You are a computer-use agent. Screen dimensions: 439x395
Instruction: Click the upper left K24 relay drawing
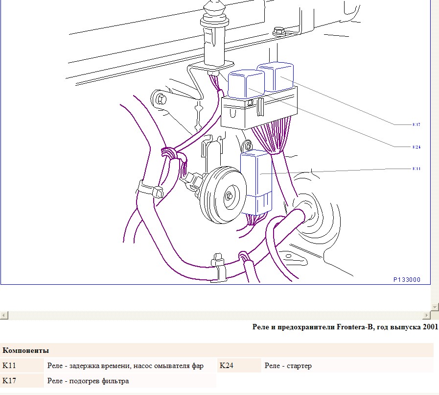pyautogui.click(x=246, y=84)
